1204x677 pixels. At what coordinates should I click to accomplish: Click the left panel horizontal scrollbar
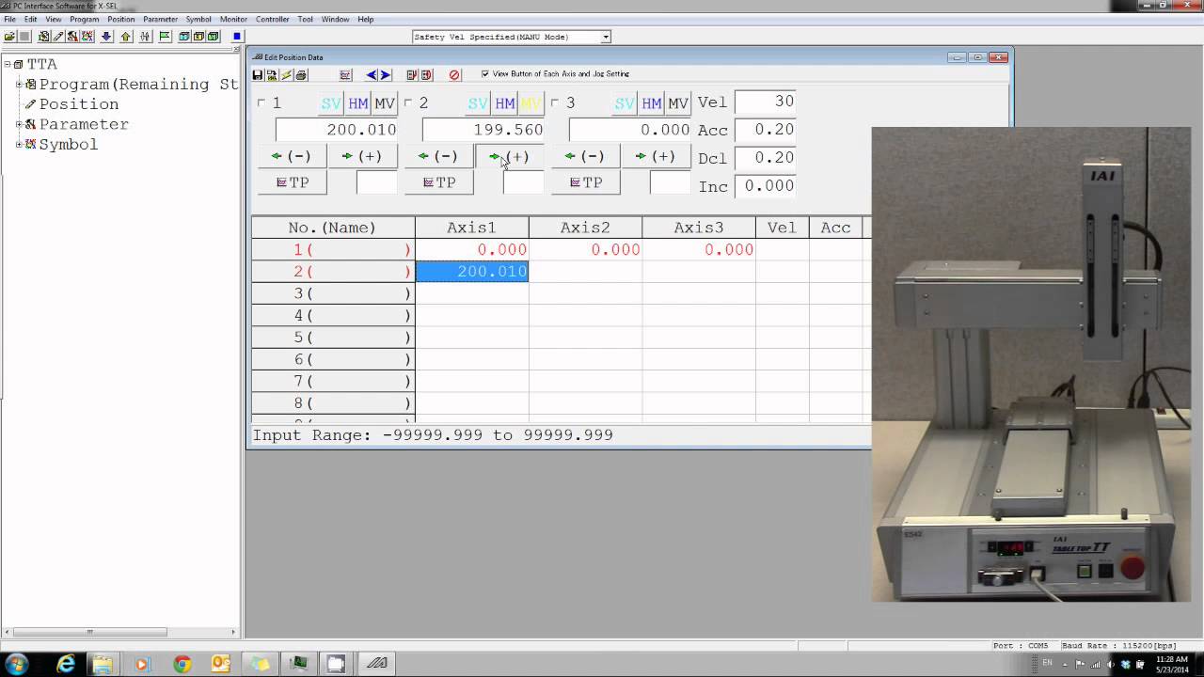[x=119, y=632]
